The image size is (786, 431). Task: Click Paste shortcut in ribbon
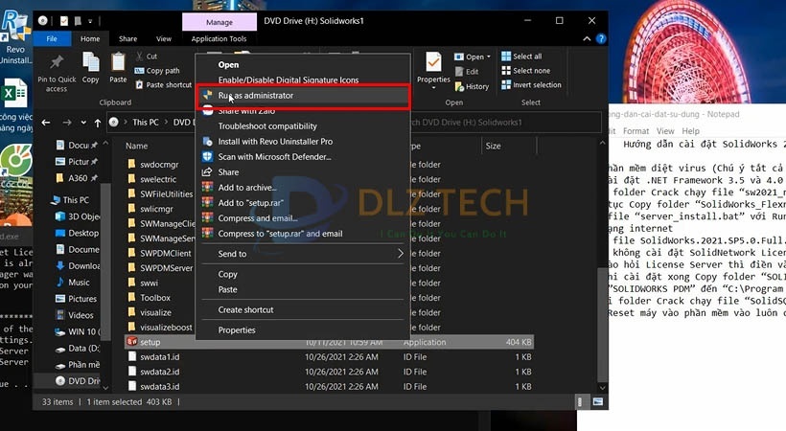pyautogui.click(x=163, y=84)
